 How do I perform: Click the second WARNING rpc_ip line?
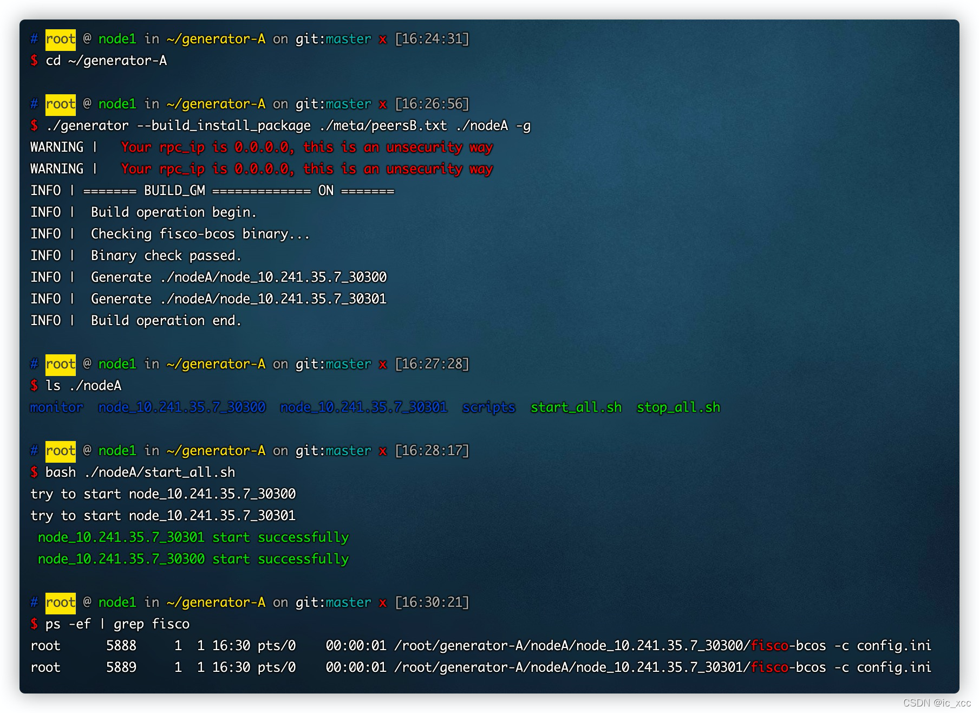click(262, 169)
